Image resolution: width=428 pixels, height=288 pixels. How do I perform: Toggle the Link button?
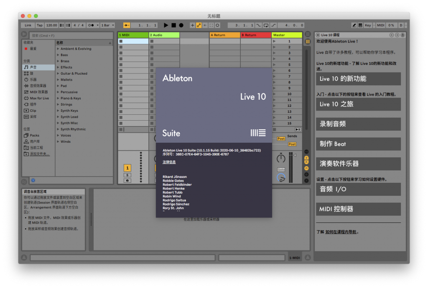click(x=28, y=25)
